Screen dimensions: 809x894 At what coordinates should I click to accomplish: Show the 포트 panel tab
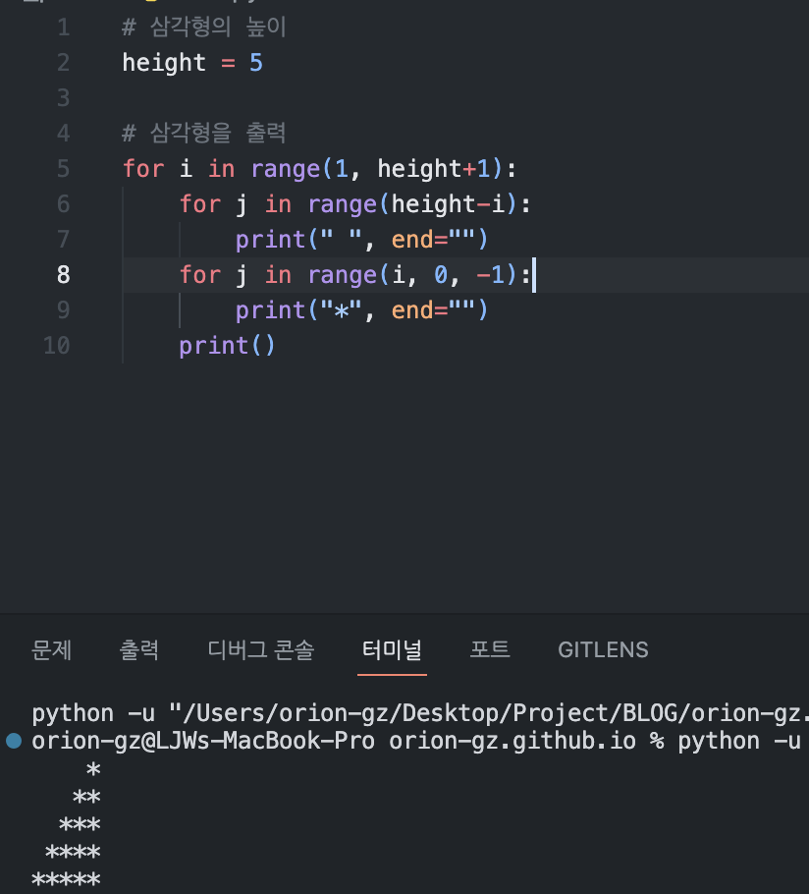[490, 649]
